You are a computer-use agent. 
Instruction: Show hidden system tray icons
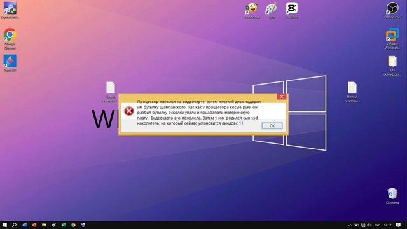point(350,225)
